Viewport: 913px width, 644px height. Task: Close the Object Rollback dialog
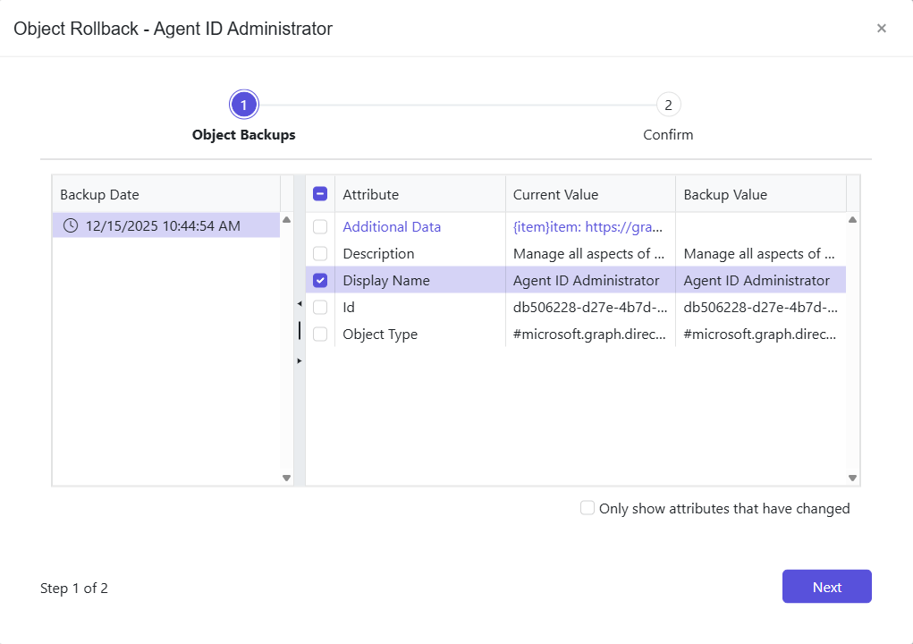tap(882, 28)
